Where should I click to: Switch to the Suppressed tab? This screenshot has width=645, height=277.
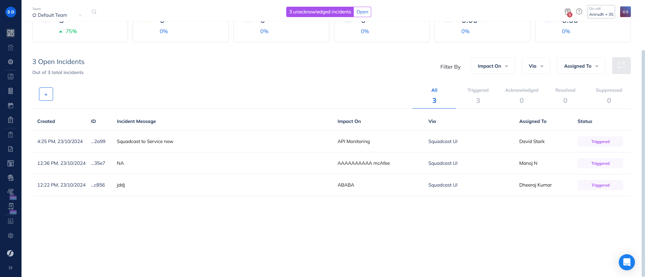609,96
